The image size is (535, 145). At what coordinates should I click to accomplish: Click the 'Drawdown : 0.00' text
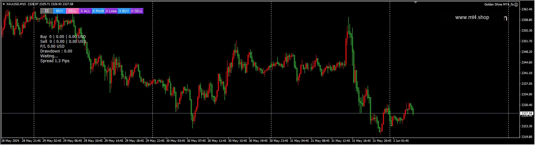pos(56,51)
